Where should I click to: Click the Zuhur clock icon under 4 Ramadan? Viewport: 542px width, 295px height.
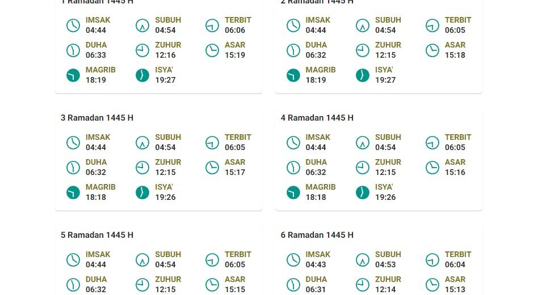click(x=363, y=168)
